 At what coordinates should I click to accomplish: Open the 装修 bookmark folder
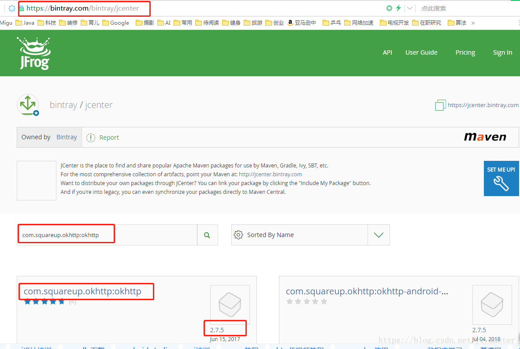pyautogui.click(x=68, y=22)
